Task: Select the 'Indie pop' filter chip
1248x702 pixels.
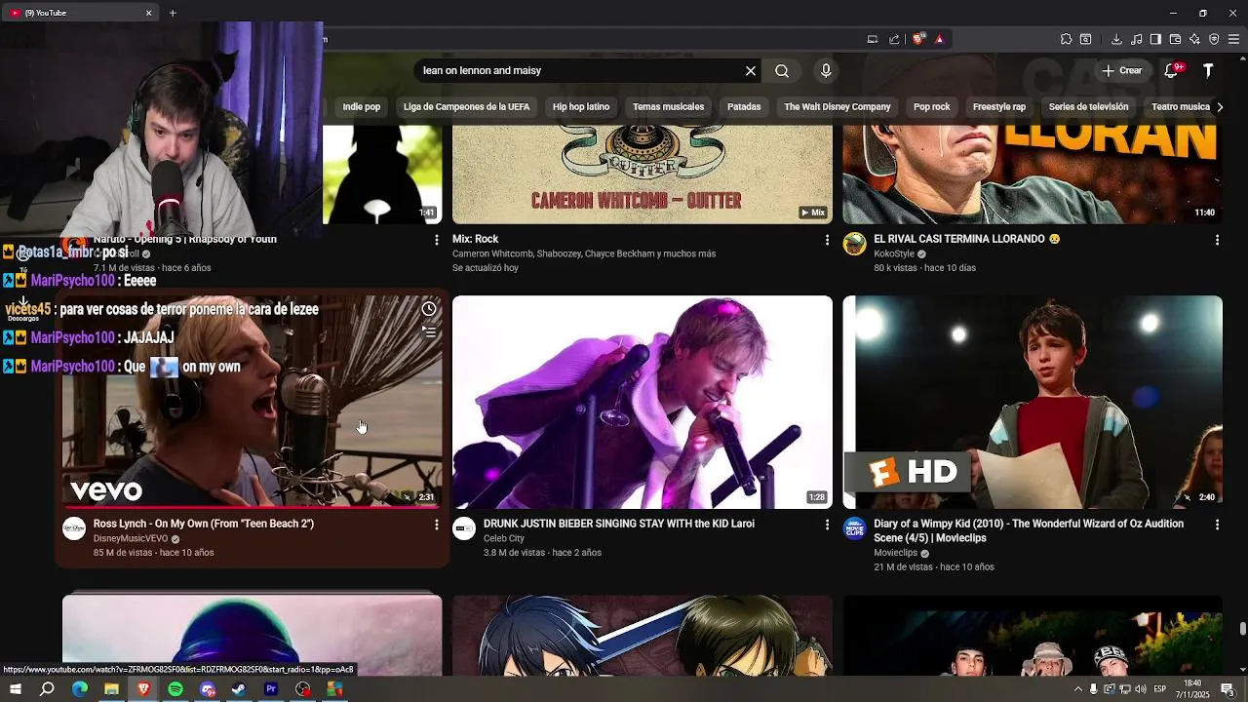Action: coord(362,107)
